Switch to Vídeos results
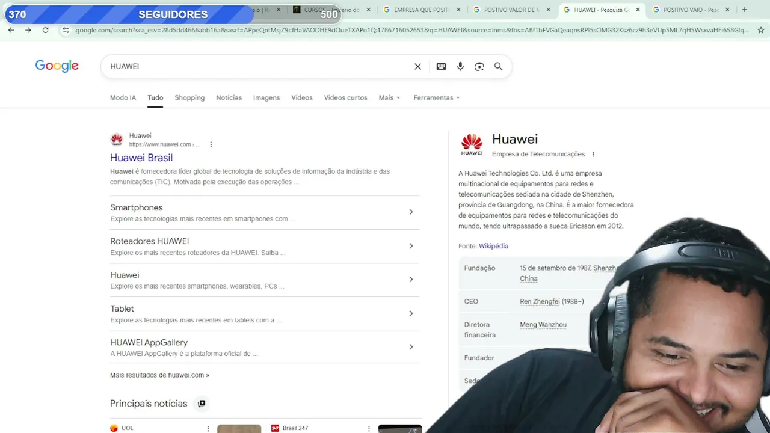 pyautogui.click(x=302, y=97)
